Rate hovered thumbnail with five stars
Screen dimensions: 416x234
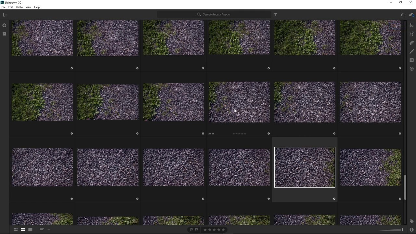pyautogui.click(x=245, y=134)
